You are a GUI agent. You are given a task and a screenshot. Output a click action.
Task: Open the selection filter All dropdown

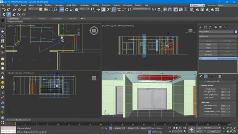point(33,9)
